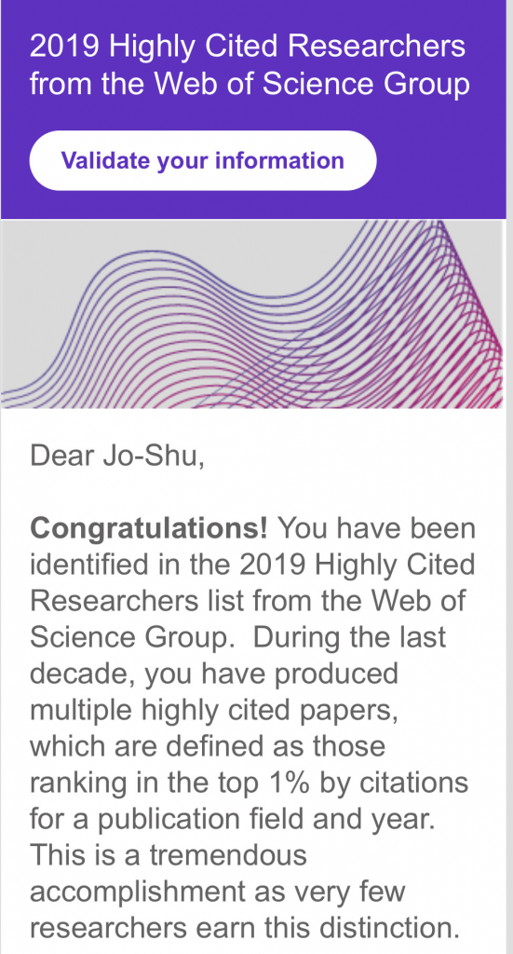Click 'identified in the 2019 Highly Cited' line
Screen dimensions: 513x954
click(x=253, y=566)
